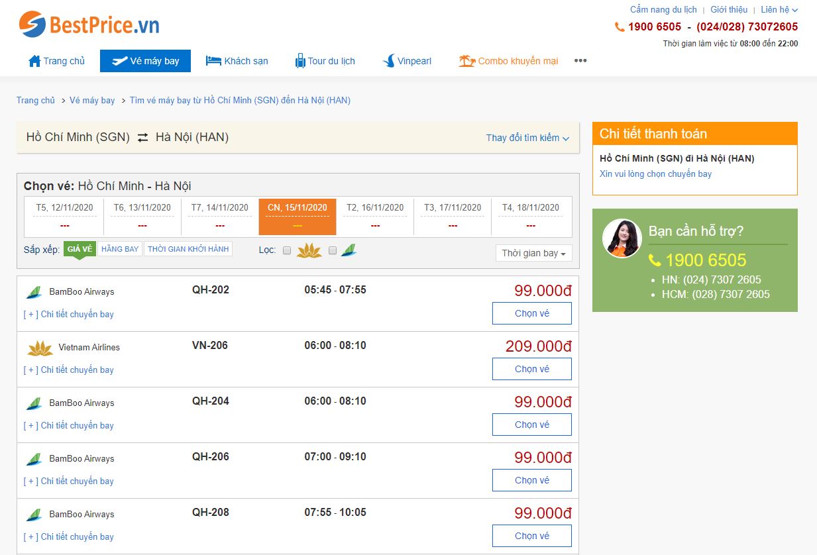Select date tab T2, 16/11/2020
This screenshot has height=555, width=817.
pyautogui.click(x=375, y=217)
